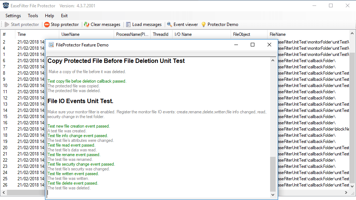356x200 pixels.
Task: Sort by the I/O Name column header
Action: coord(201,34)
